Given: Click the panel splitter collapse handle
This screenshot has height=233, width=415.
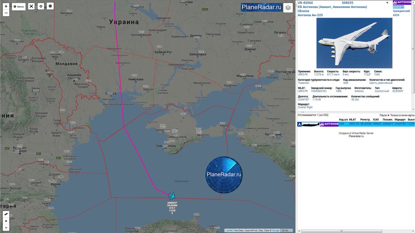Looking at the screenshot, I should [303, 112].
